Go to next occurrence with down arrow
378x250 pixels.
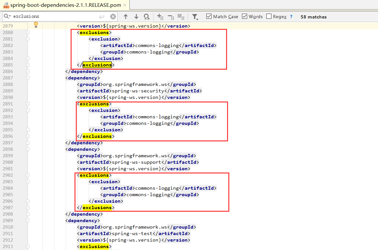pyautogui.click(x=136, y=17)
